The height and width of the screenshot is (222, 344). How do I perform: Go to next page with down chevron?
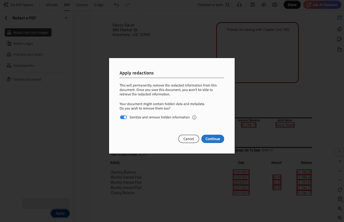point(340,179)
